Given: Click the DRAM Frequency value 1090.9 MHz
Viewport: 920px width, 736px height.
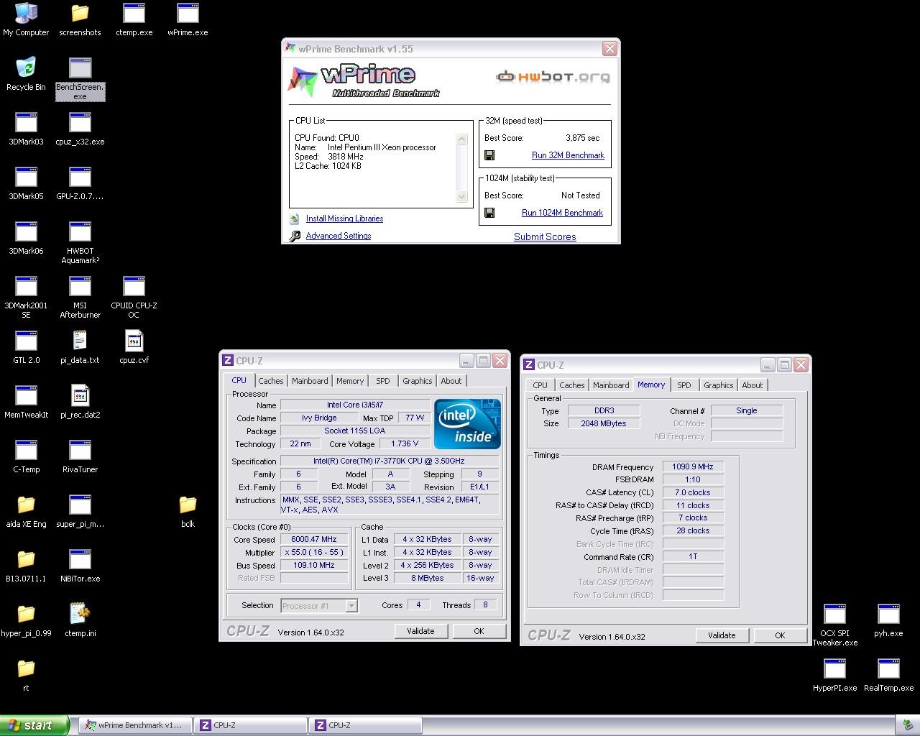Looking at the screenshot, I should pos(693,466).
